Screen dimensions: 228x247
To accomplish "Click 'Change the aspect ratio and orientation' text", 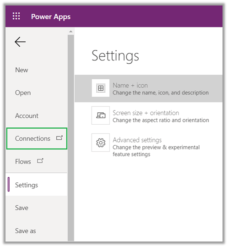I will pos(161,120).
